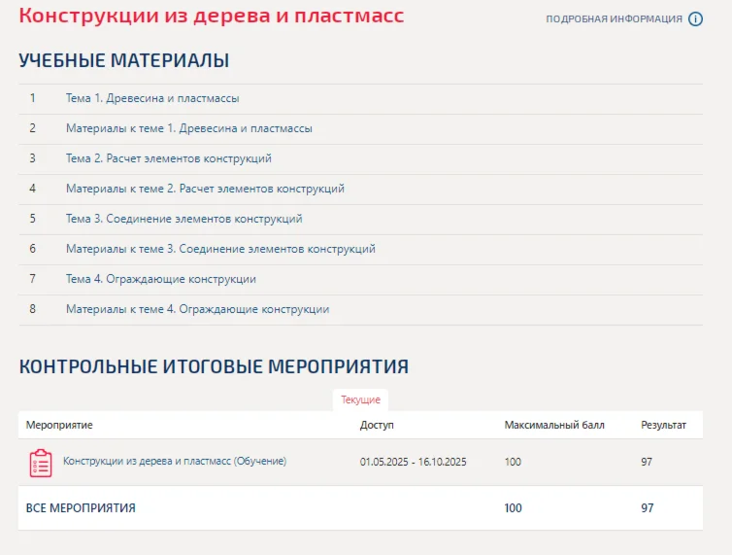Click the Результат column header
The height and width of the screenshot is (555, 732).
[x=663, y=425]
